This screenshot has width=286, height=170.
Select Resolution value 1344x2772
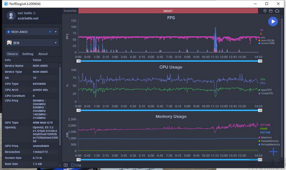[40, 152]
